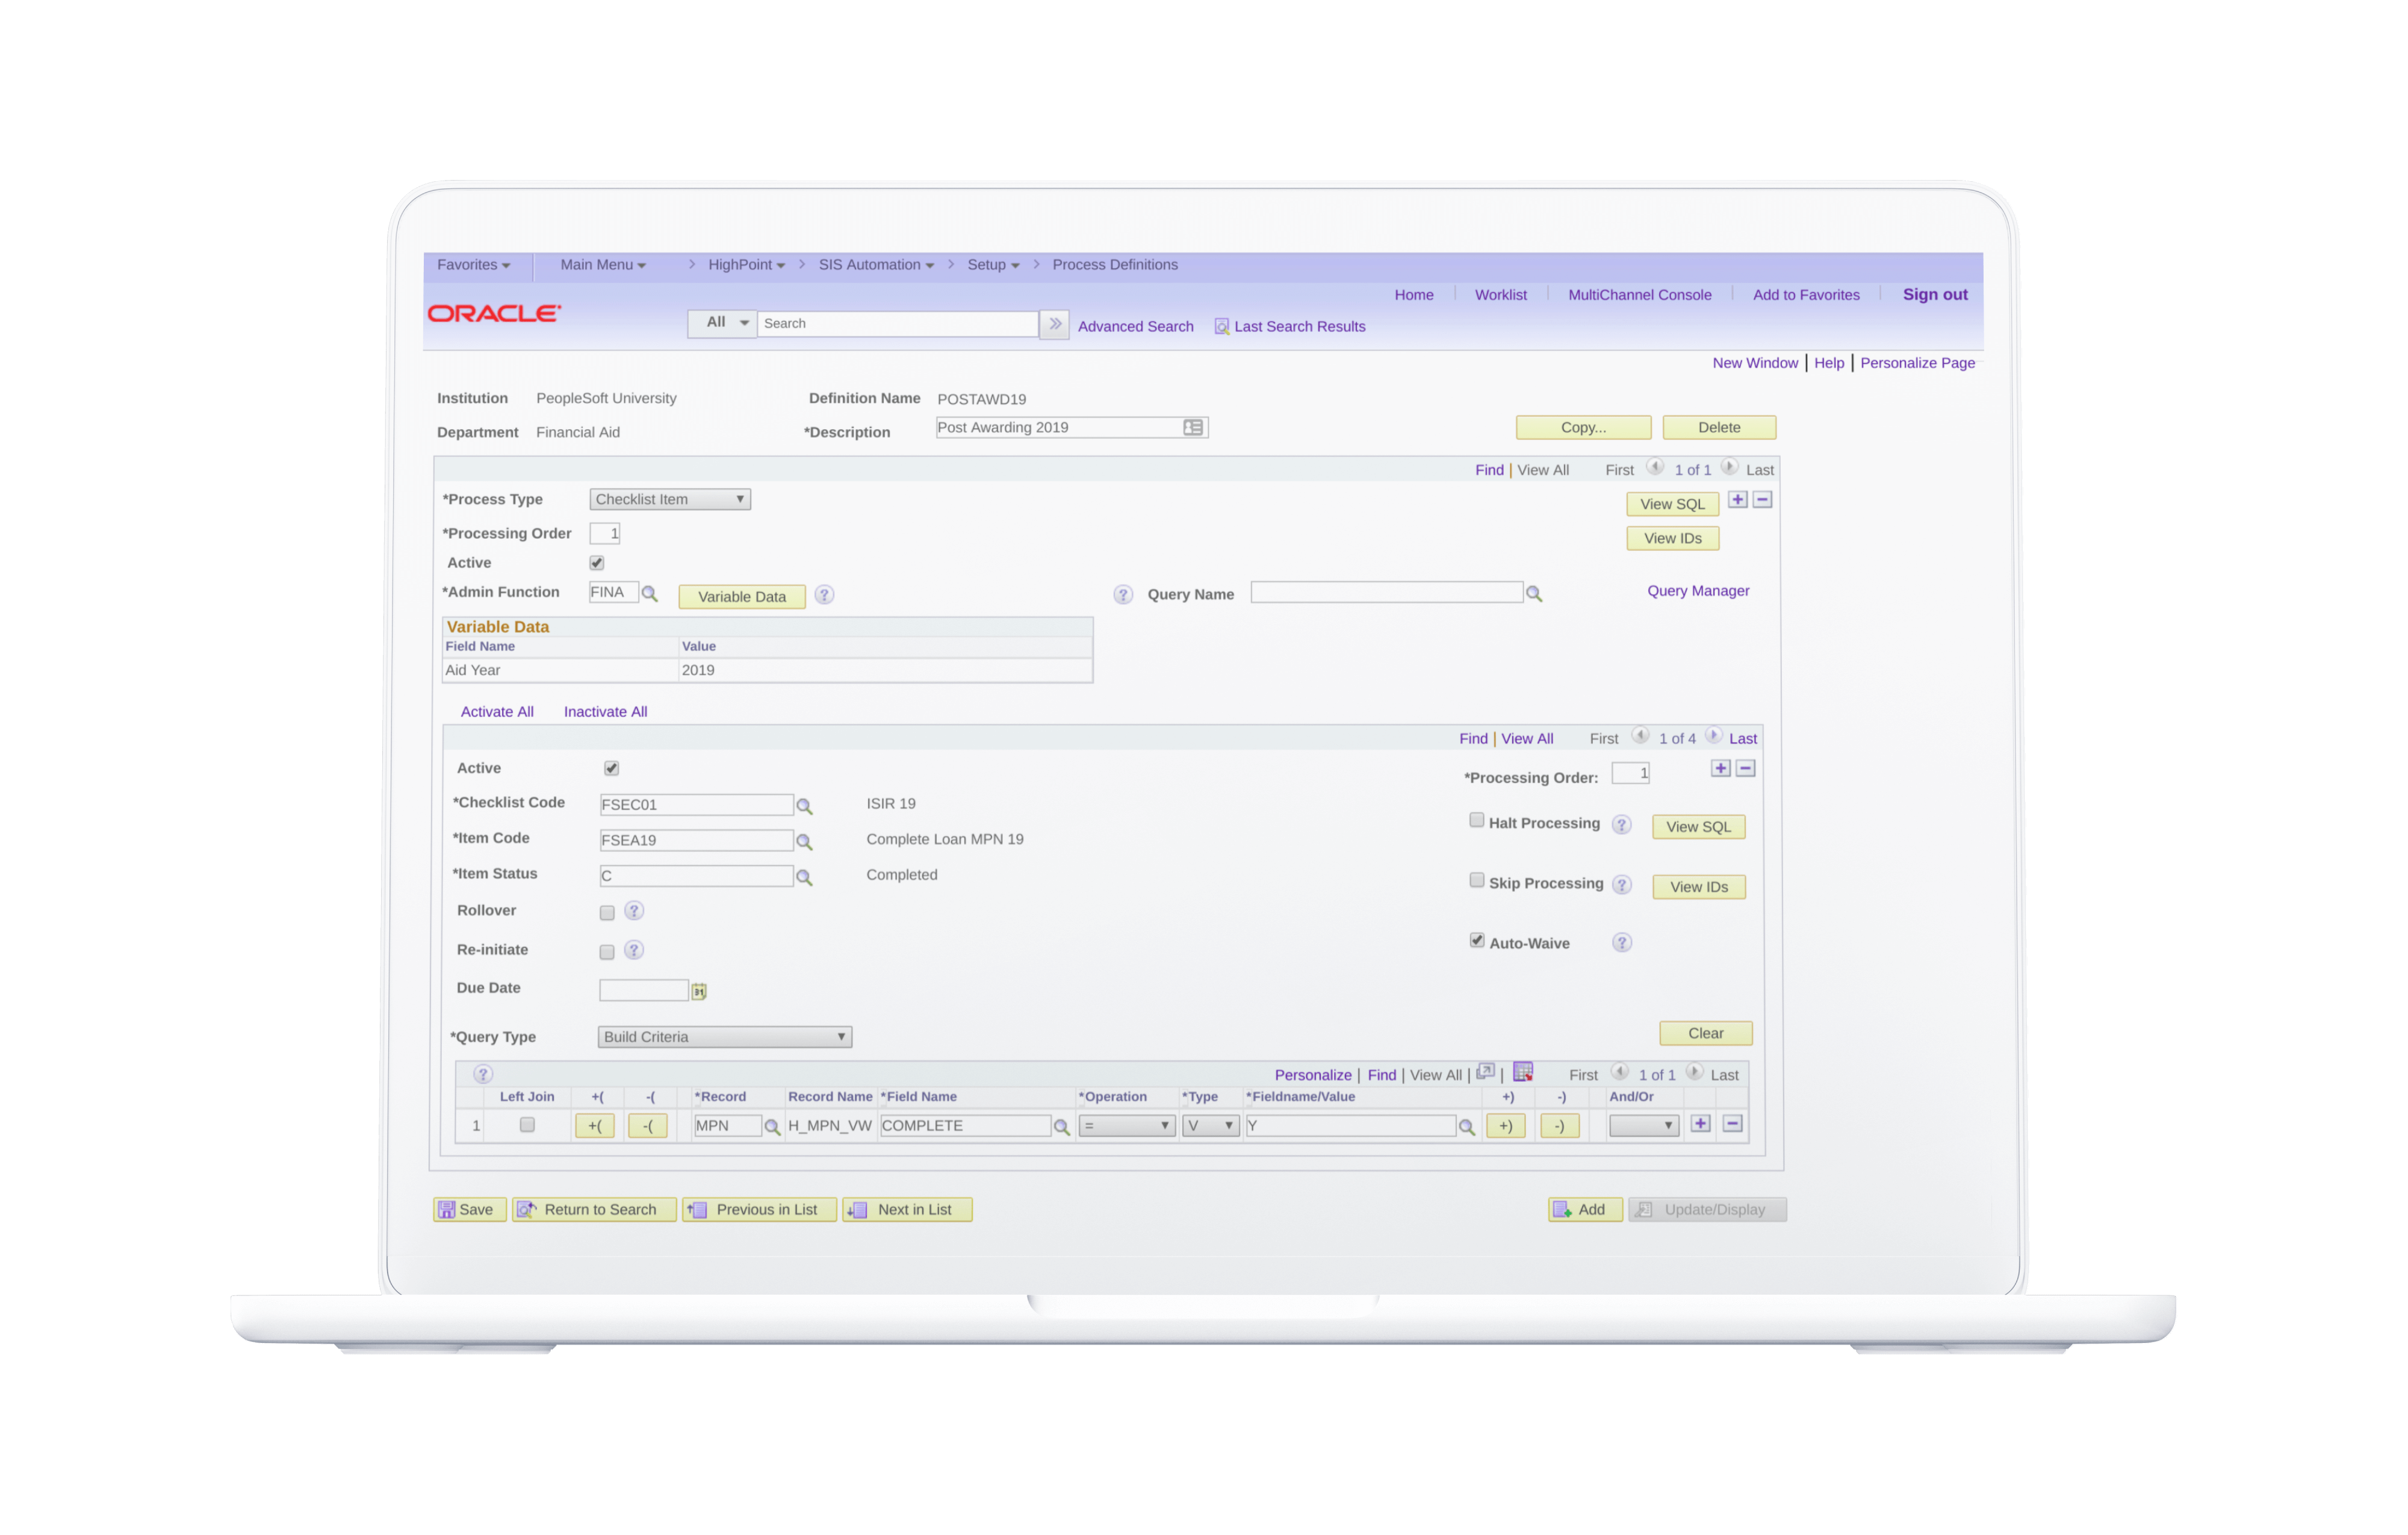Open the Admin Function lookup magnifier

point(649,594)
